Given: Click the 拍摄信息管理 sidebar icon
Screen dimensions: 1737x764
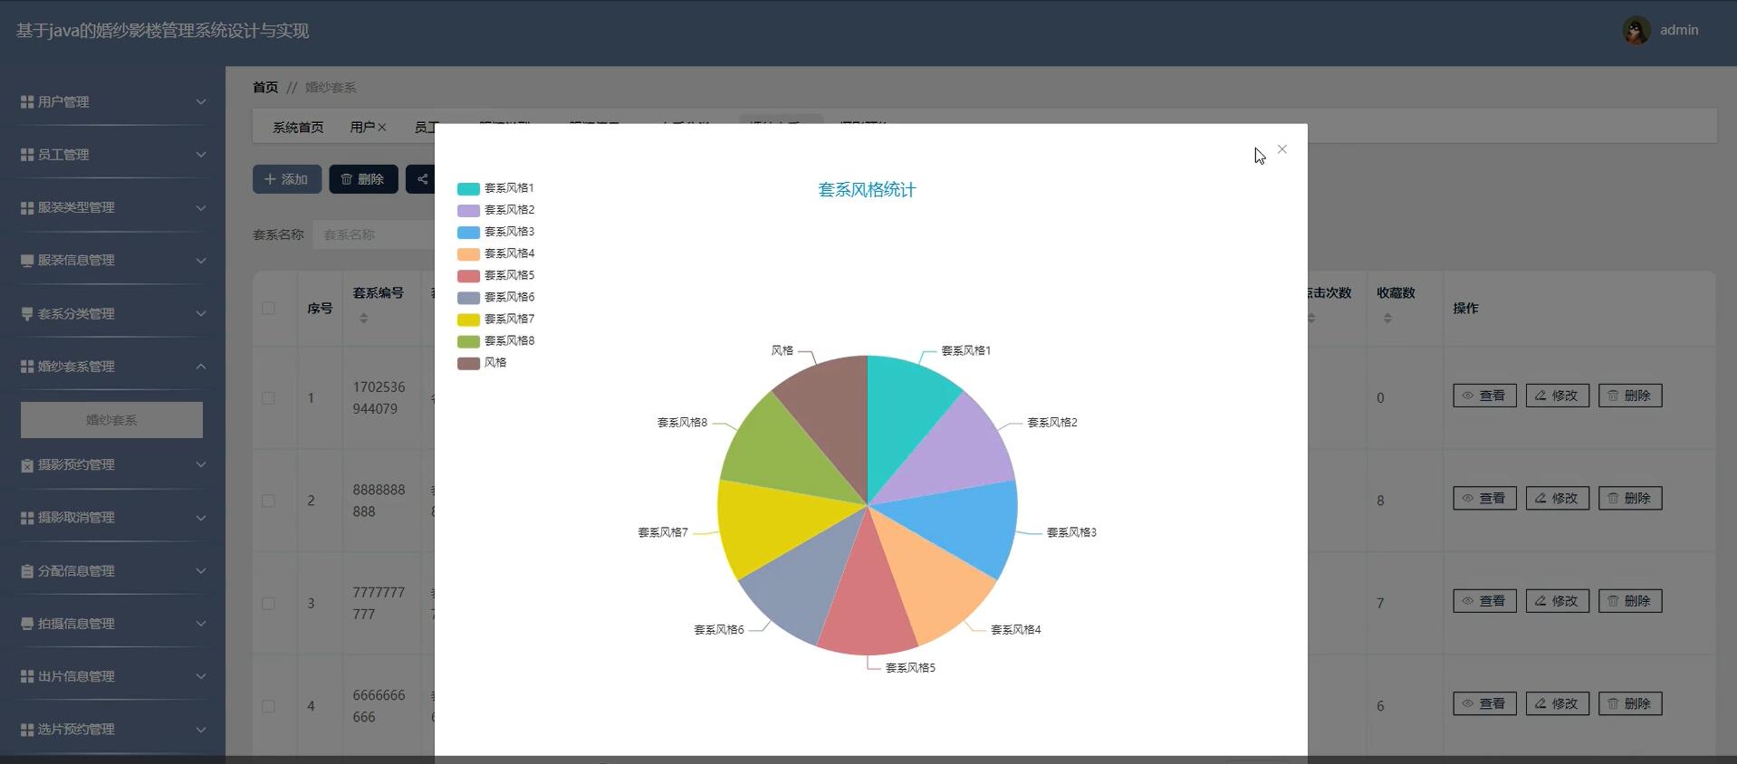Looking at the screenshot, I should point(27,624).
